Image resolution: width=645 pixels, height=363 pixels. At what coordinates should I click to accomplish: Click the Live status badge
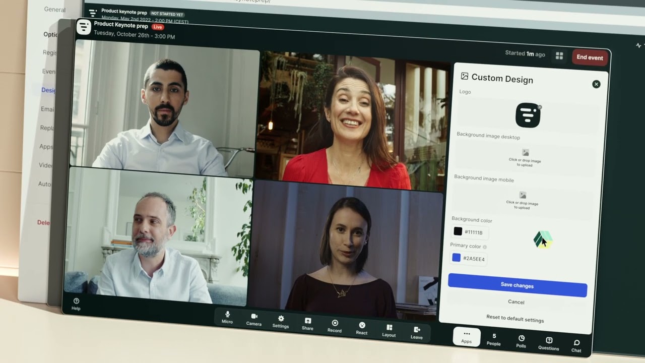[158, 27]
